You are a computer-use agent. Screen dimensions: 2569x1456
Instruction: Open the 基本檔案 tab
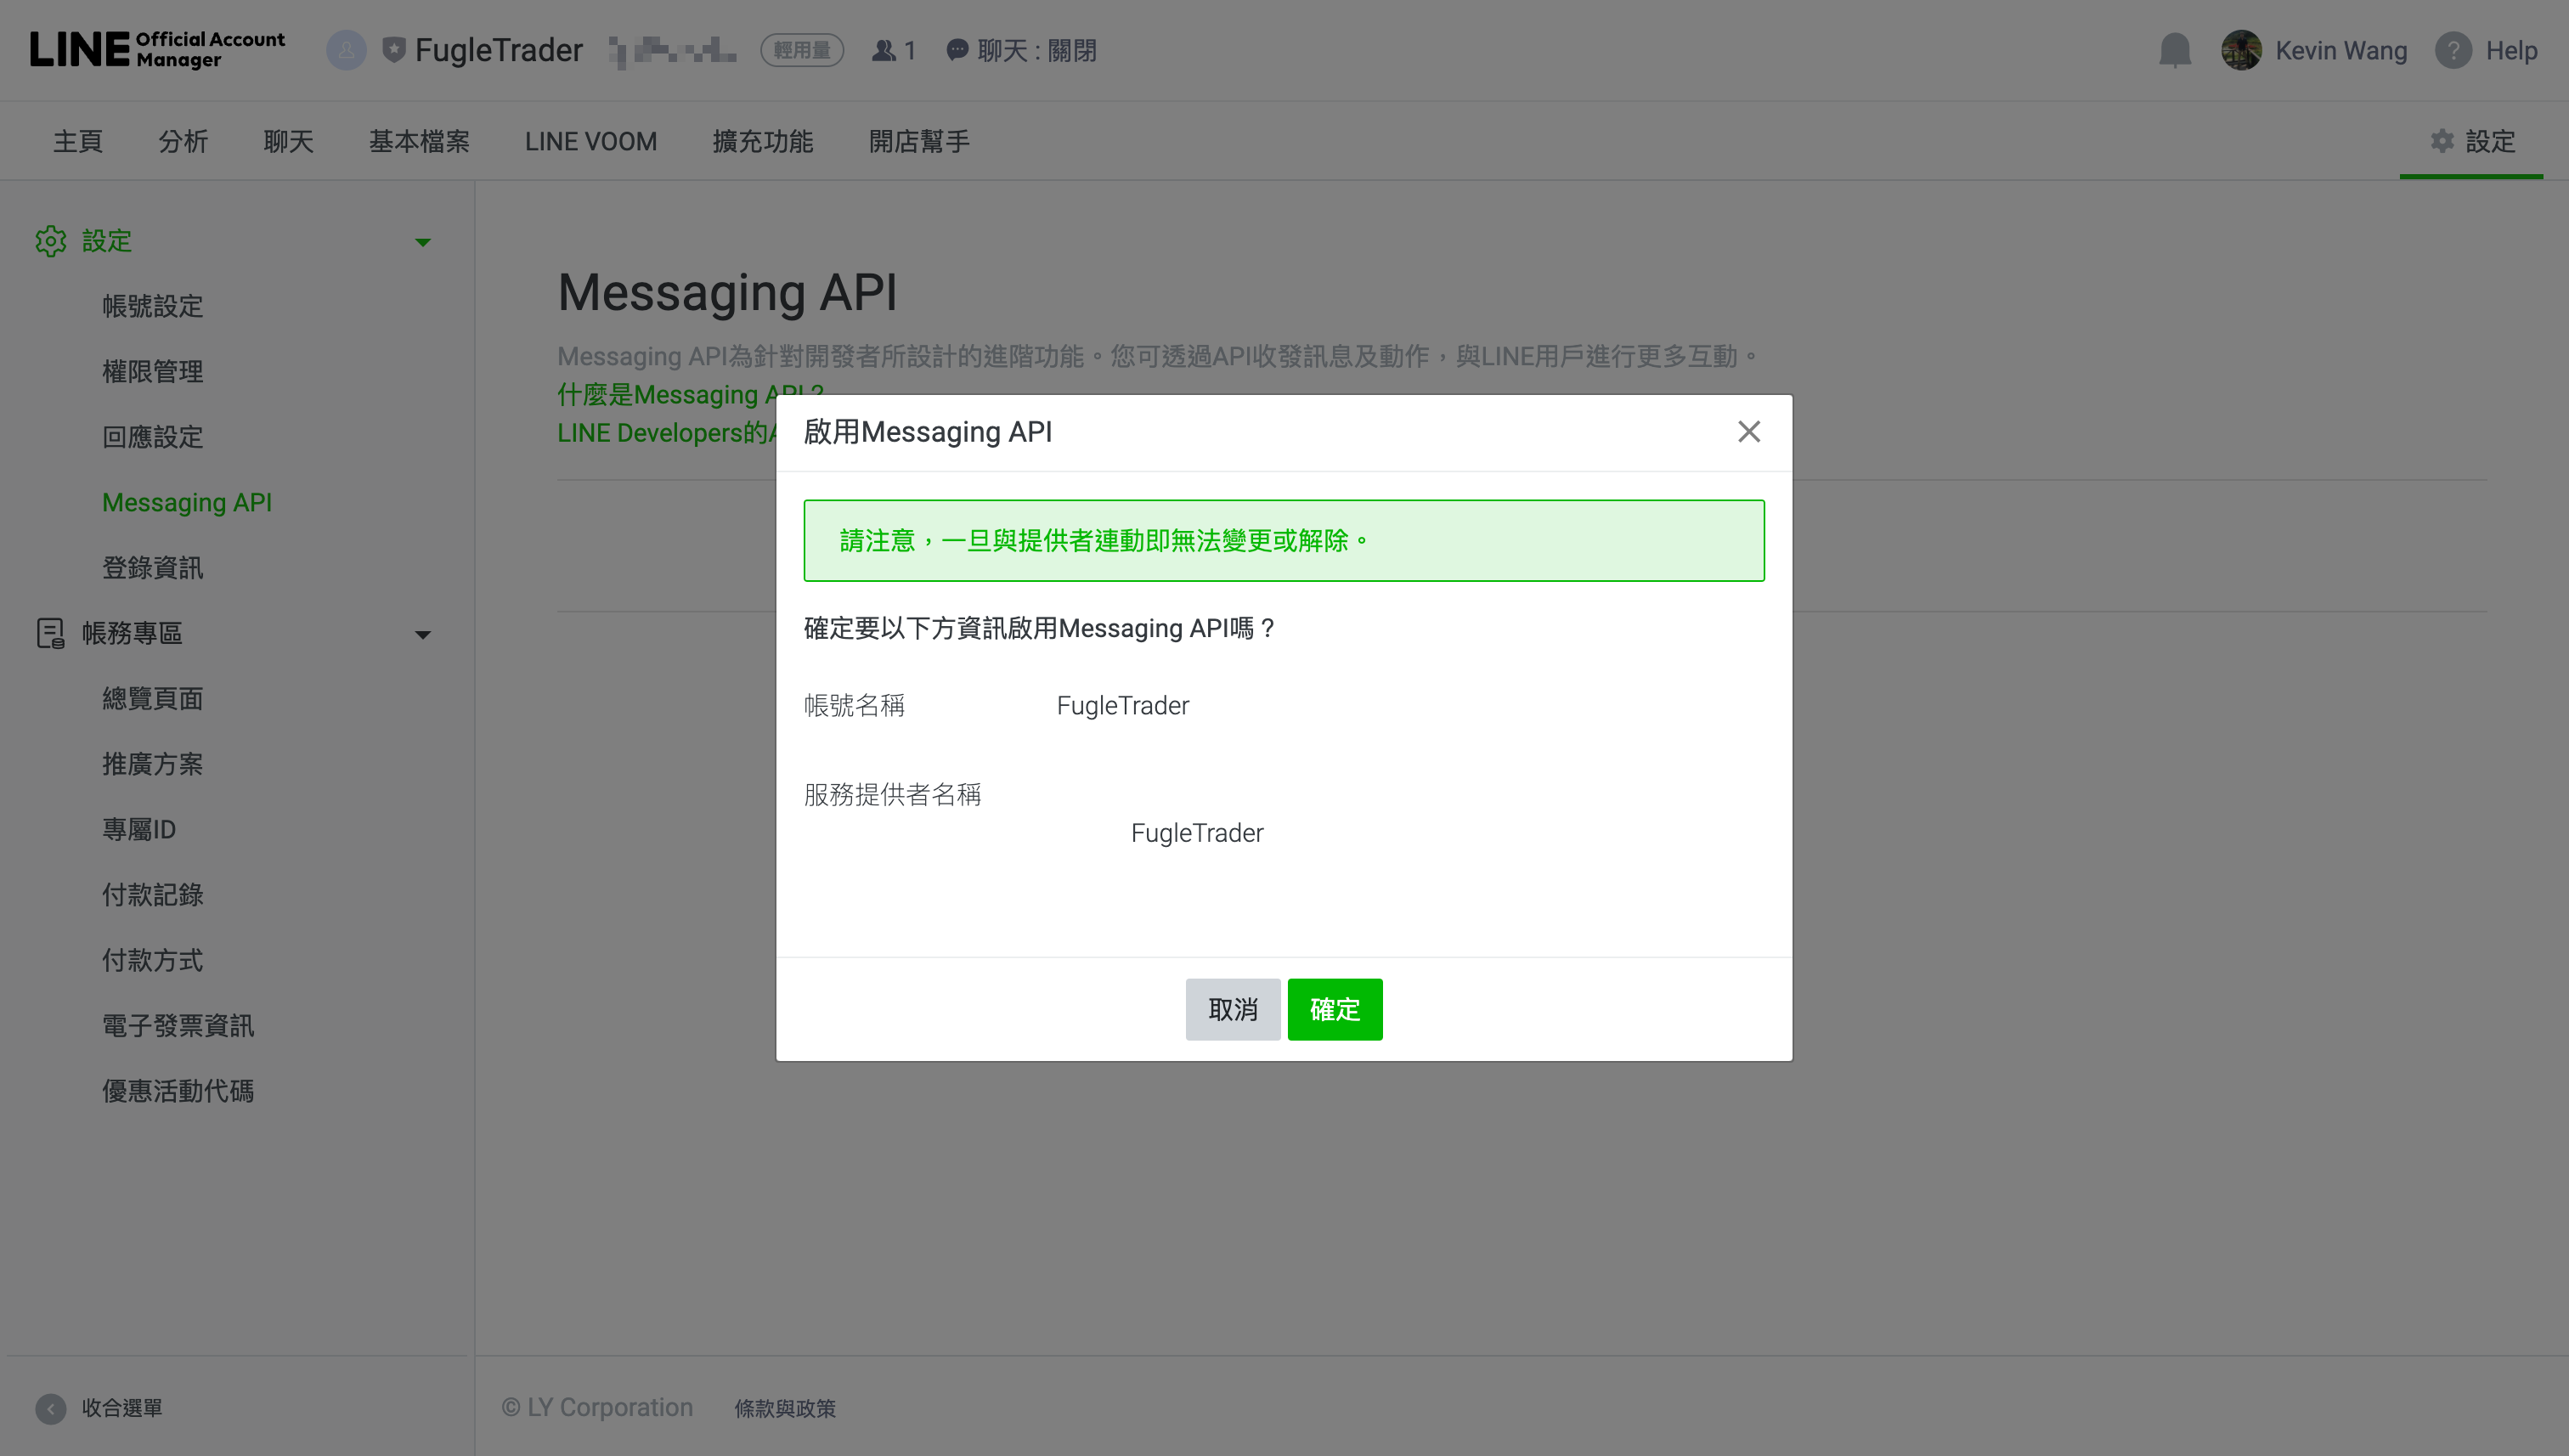click(x=420, y=141)
